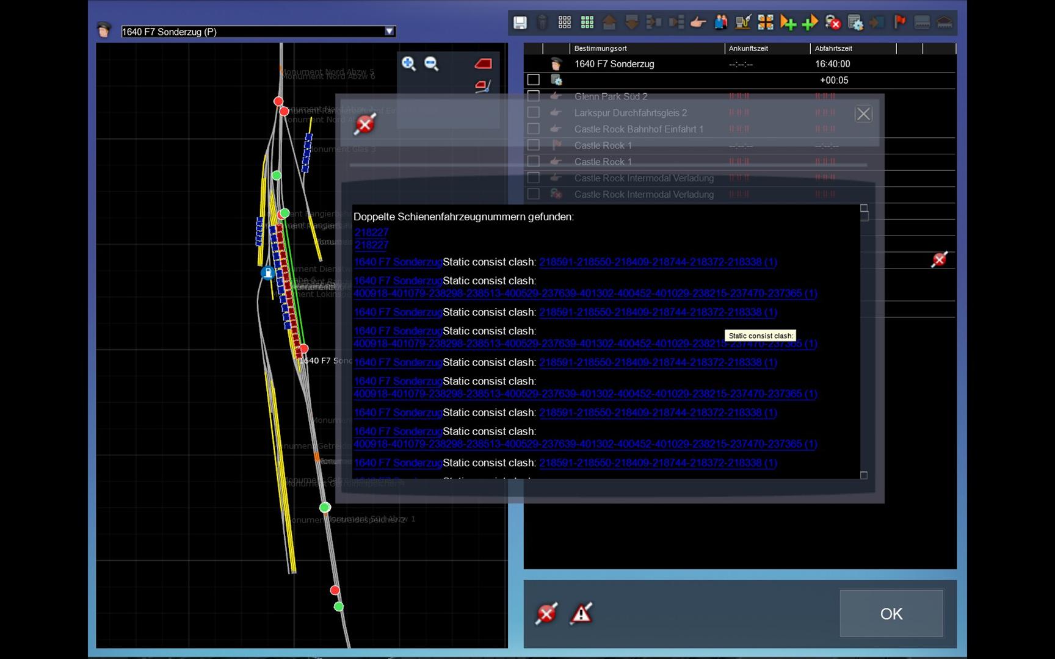The image size is (1055, 659).
Task: Zoom in on the track map
Action: coord(408,63)
